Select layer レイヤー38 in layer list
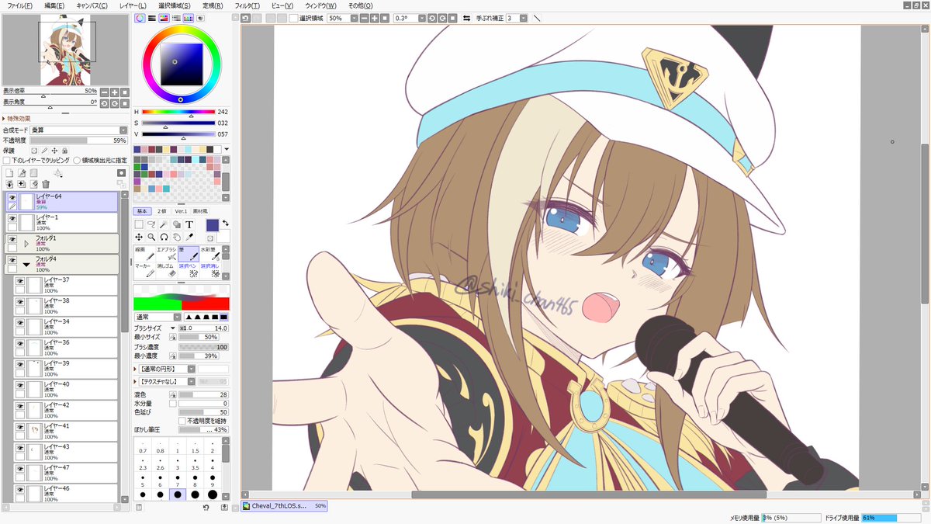The width and height of the screenshot is (931, 524). click(x=67, y=306)
